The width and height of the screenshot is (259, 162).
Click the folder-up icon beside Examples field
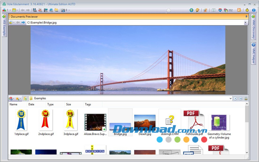coord(25,99)
